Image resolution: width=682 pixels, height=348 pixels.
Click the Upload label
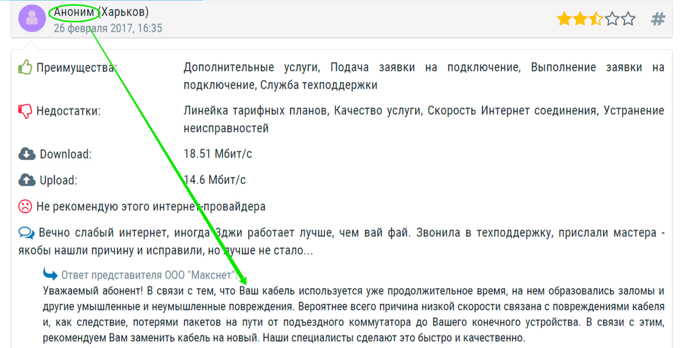(x=58, y=180)
